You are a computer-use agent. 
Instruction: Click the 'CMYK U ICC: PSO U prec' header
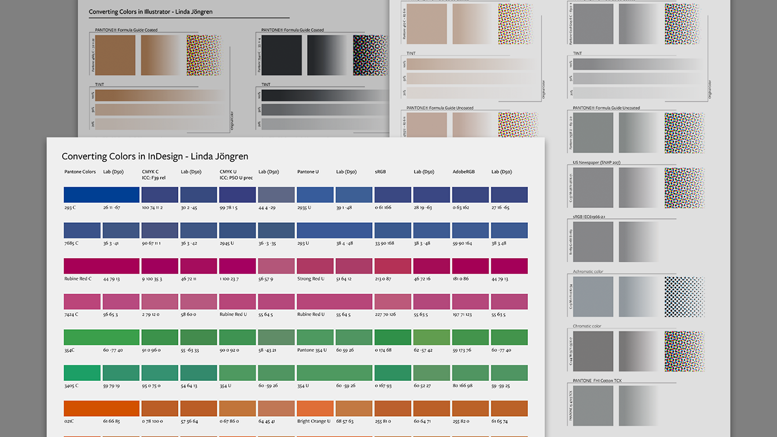click(x=236, y=175)
